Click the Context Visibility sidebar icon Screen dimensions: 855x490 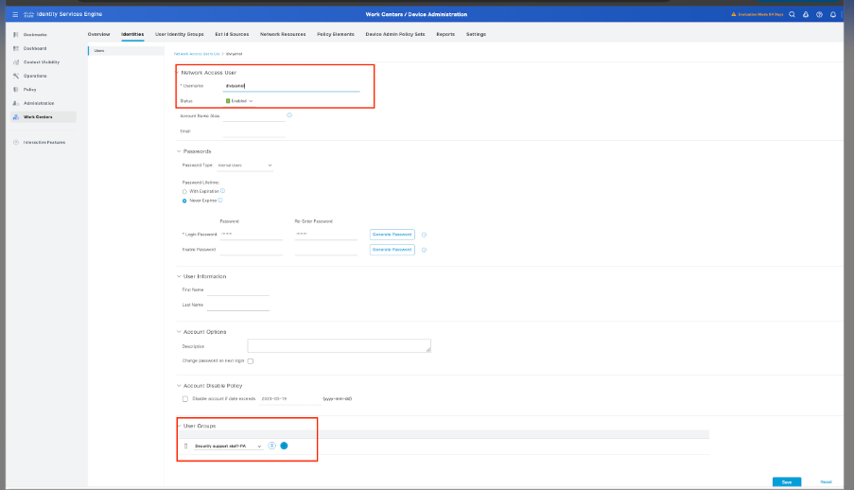click(x=16, y=62)
